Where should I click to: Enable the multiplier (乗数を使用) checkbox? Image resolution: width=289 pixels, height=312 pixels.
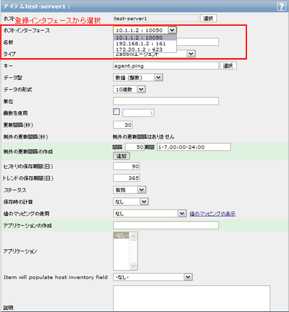click(116, 112)
